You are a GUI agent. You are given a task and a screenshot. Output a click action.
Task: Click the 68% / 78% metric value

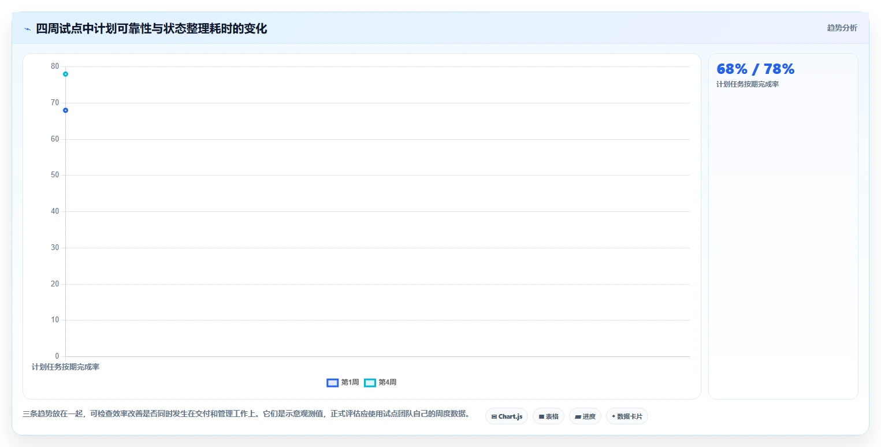click(755, 69)
